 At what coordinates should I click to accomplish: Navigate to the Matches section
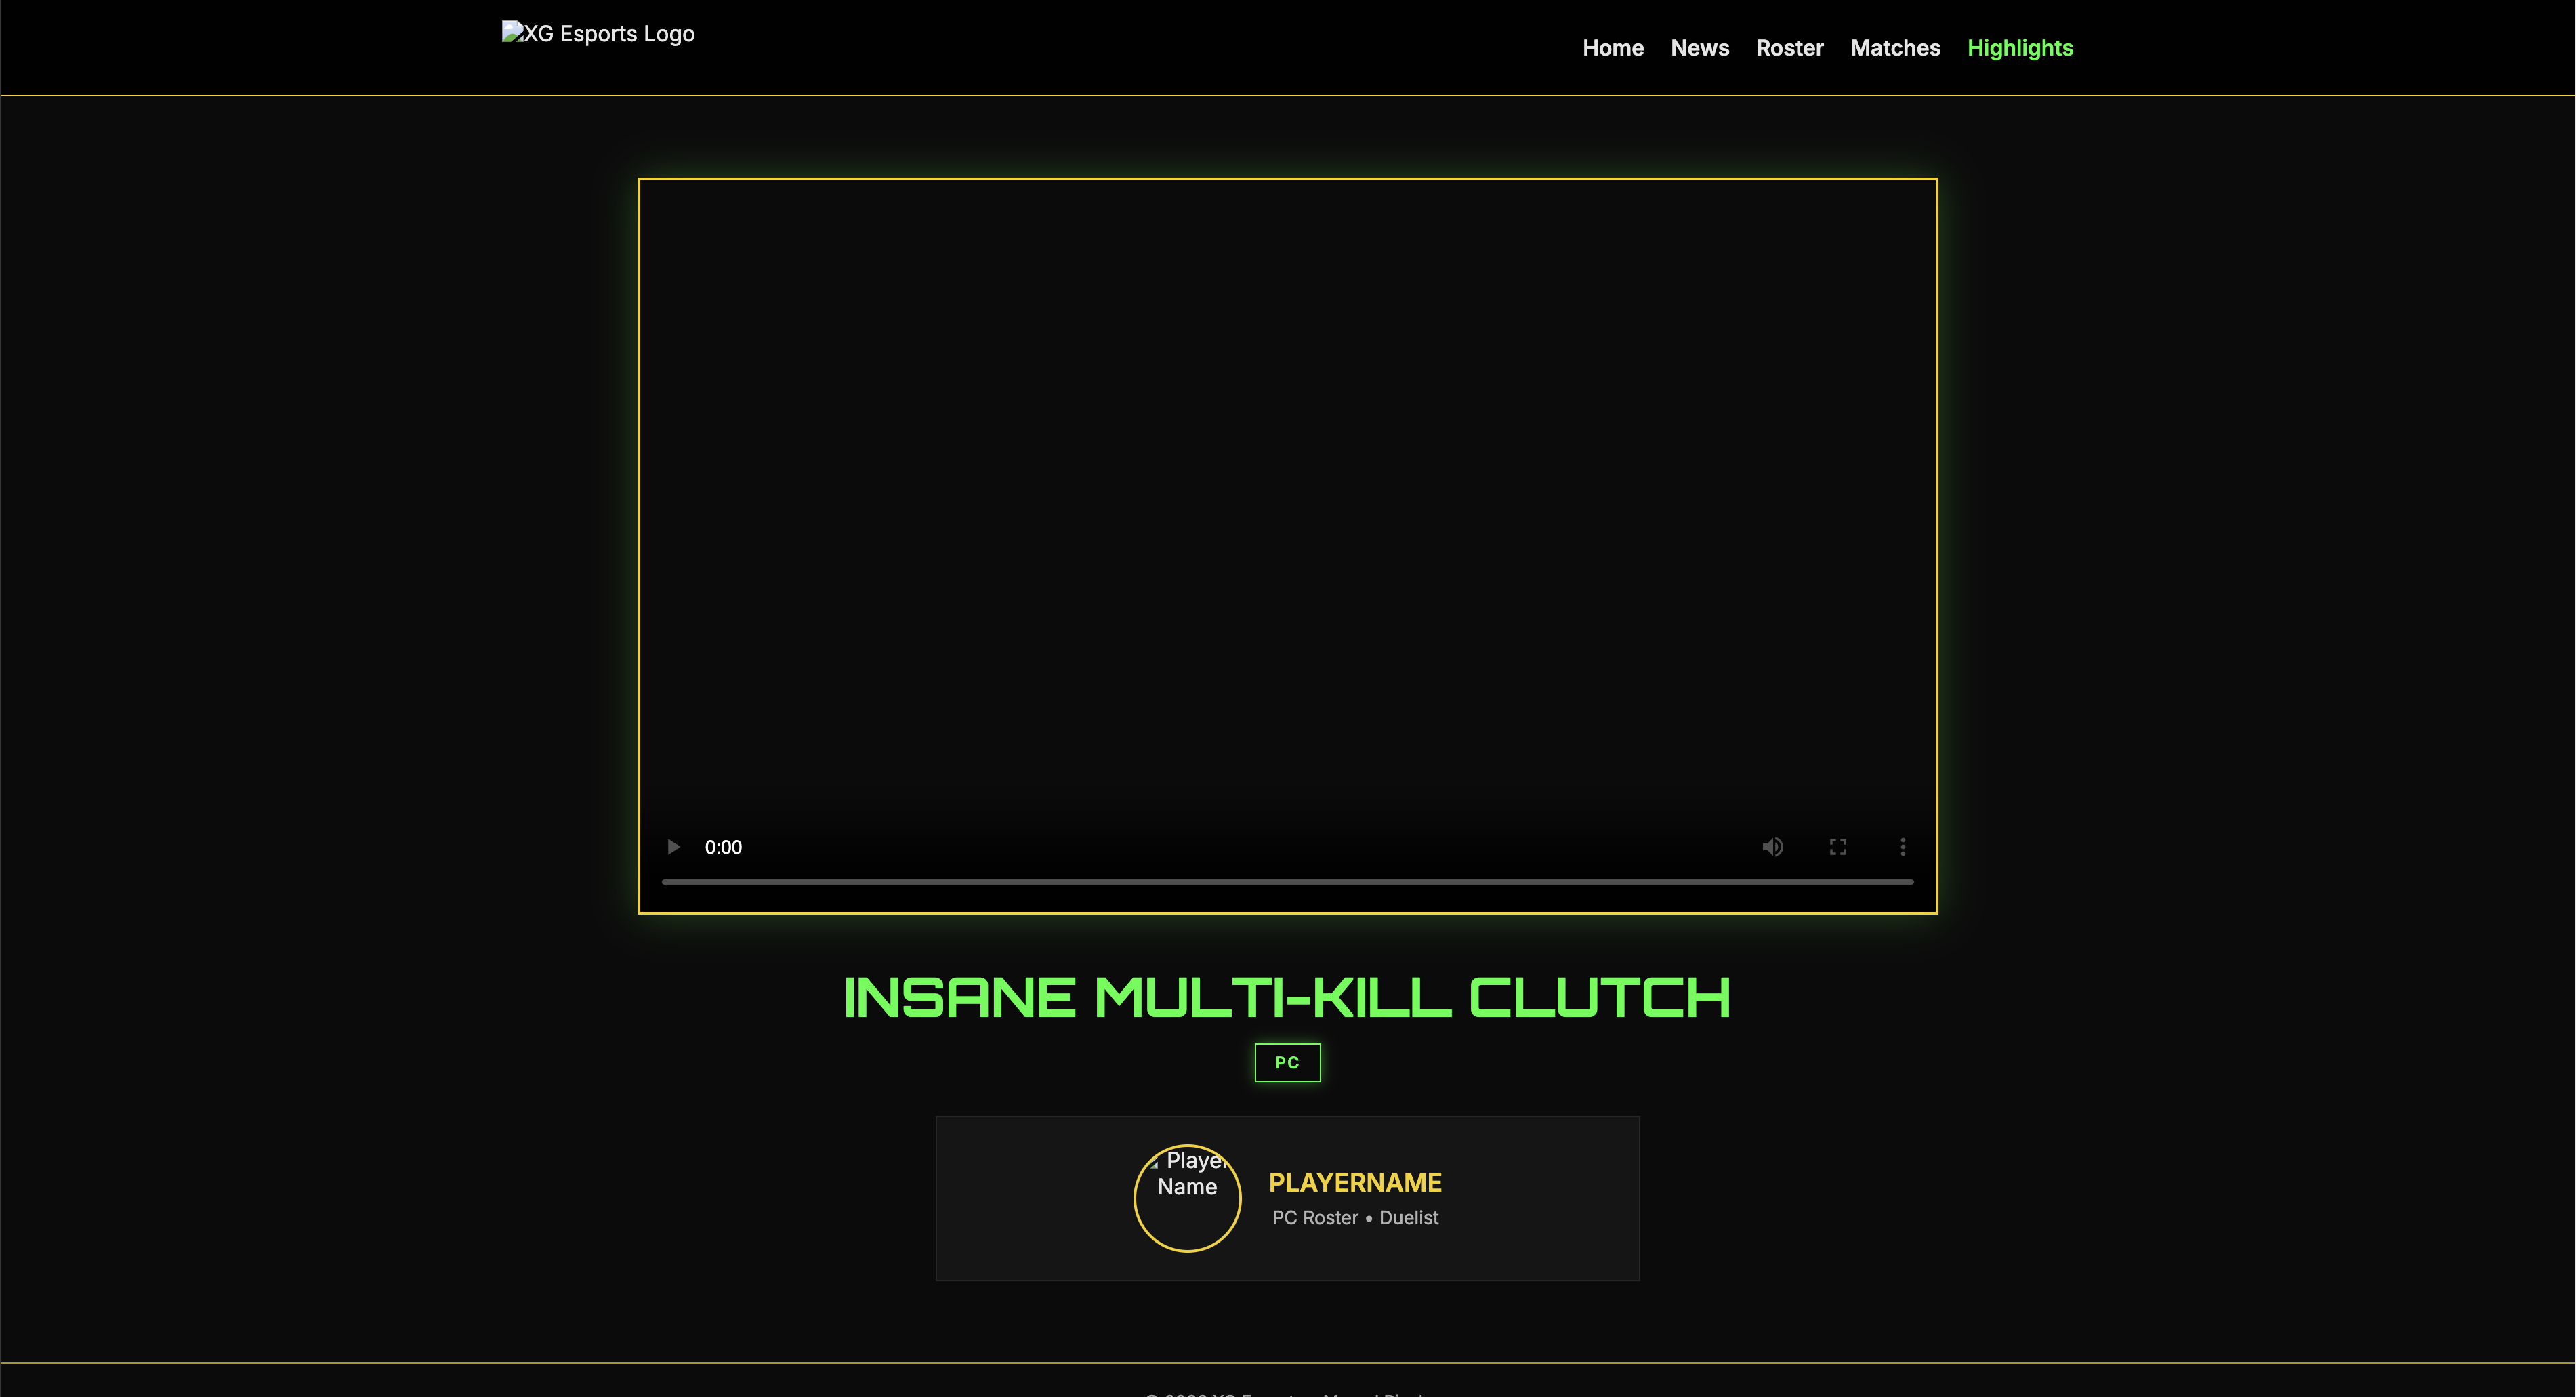(x=1894, y=47)
